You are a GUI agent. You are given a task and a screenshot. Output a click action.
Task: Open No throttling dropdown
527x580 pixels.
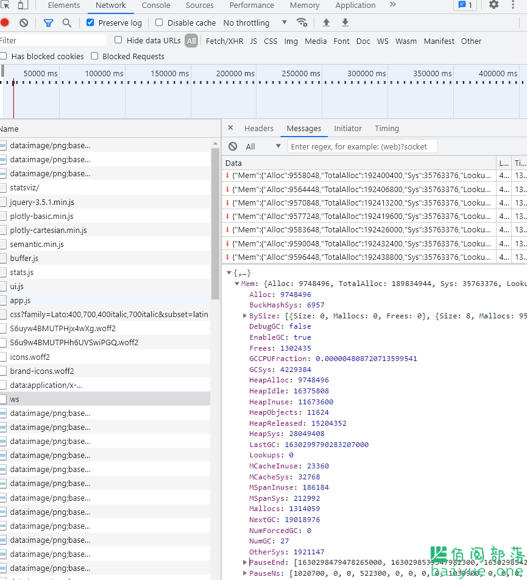[255, 23]
